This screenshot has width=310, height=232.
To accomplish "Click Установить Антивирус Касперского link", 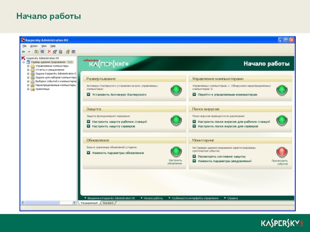I will click(x=119, y=94).
